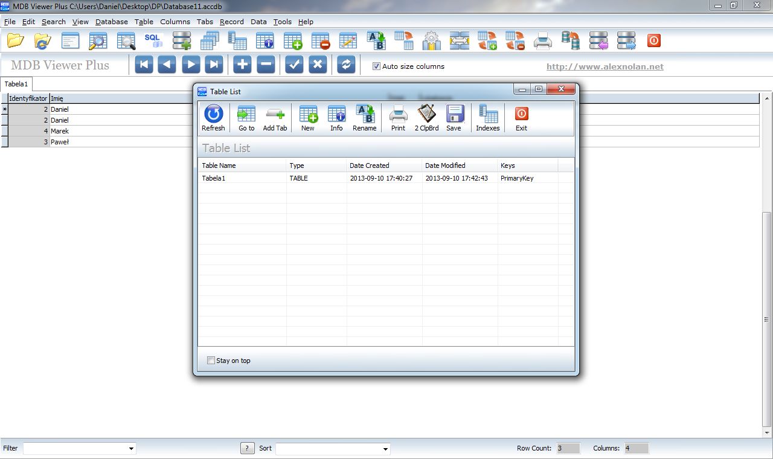Click the record form view icon
The height and width of the screenshot is (459, 773).
(x=71, y=41)
